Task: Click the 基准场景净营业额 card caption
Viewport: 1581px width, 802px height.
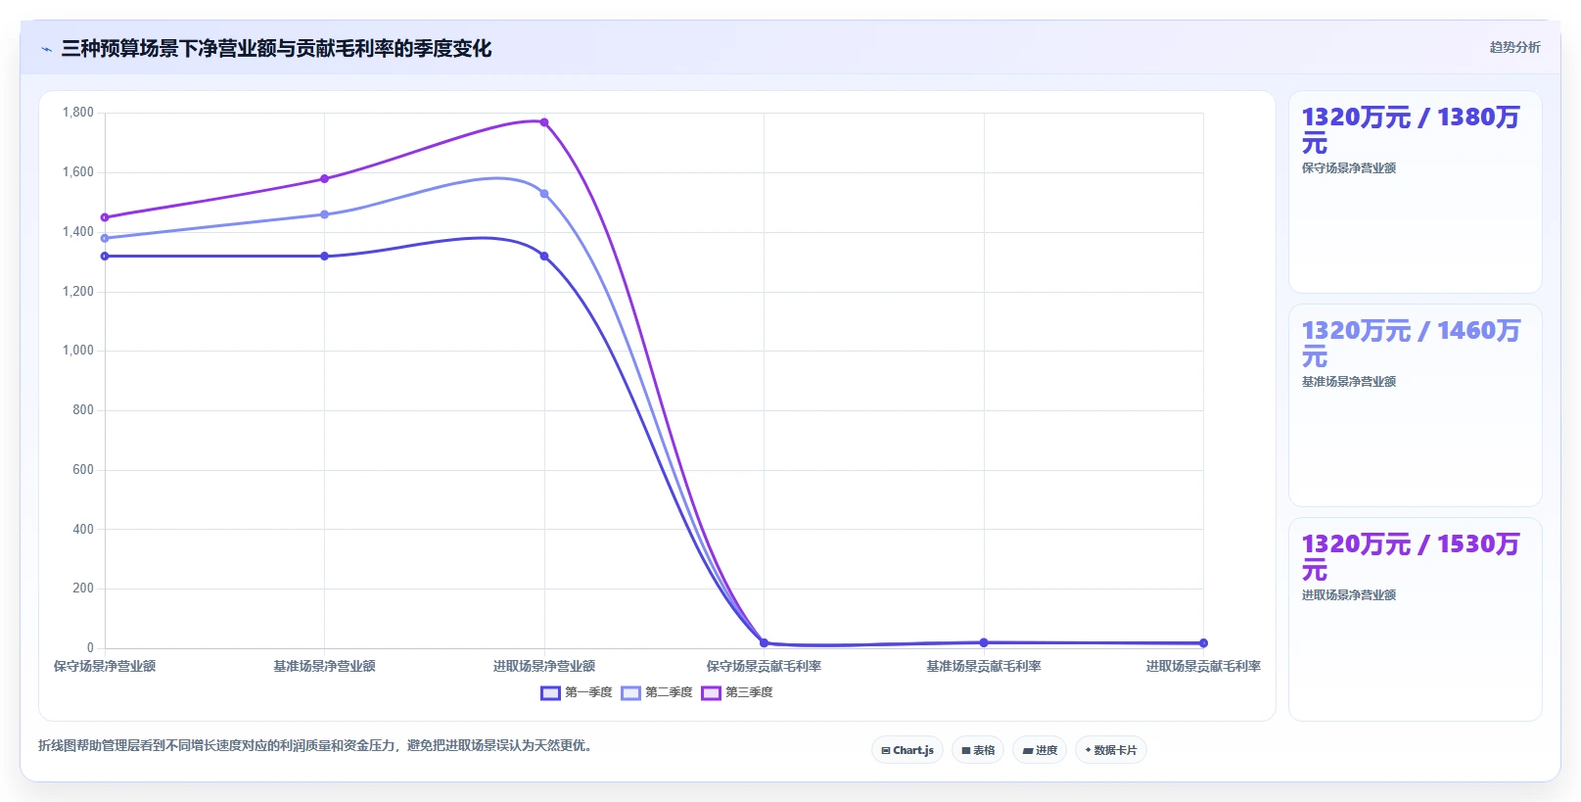Action: click(x=1349, y=382)
